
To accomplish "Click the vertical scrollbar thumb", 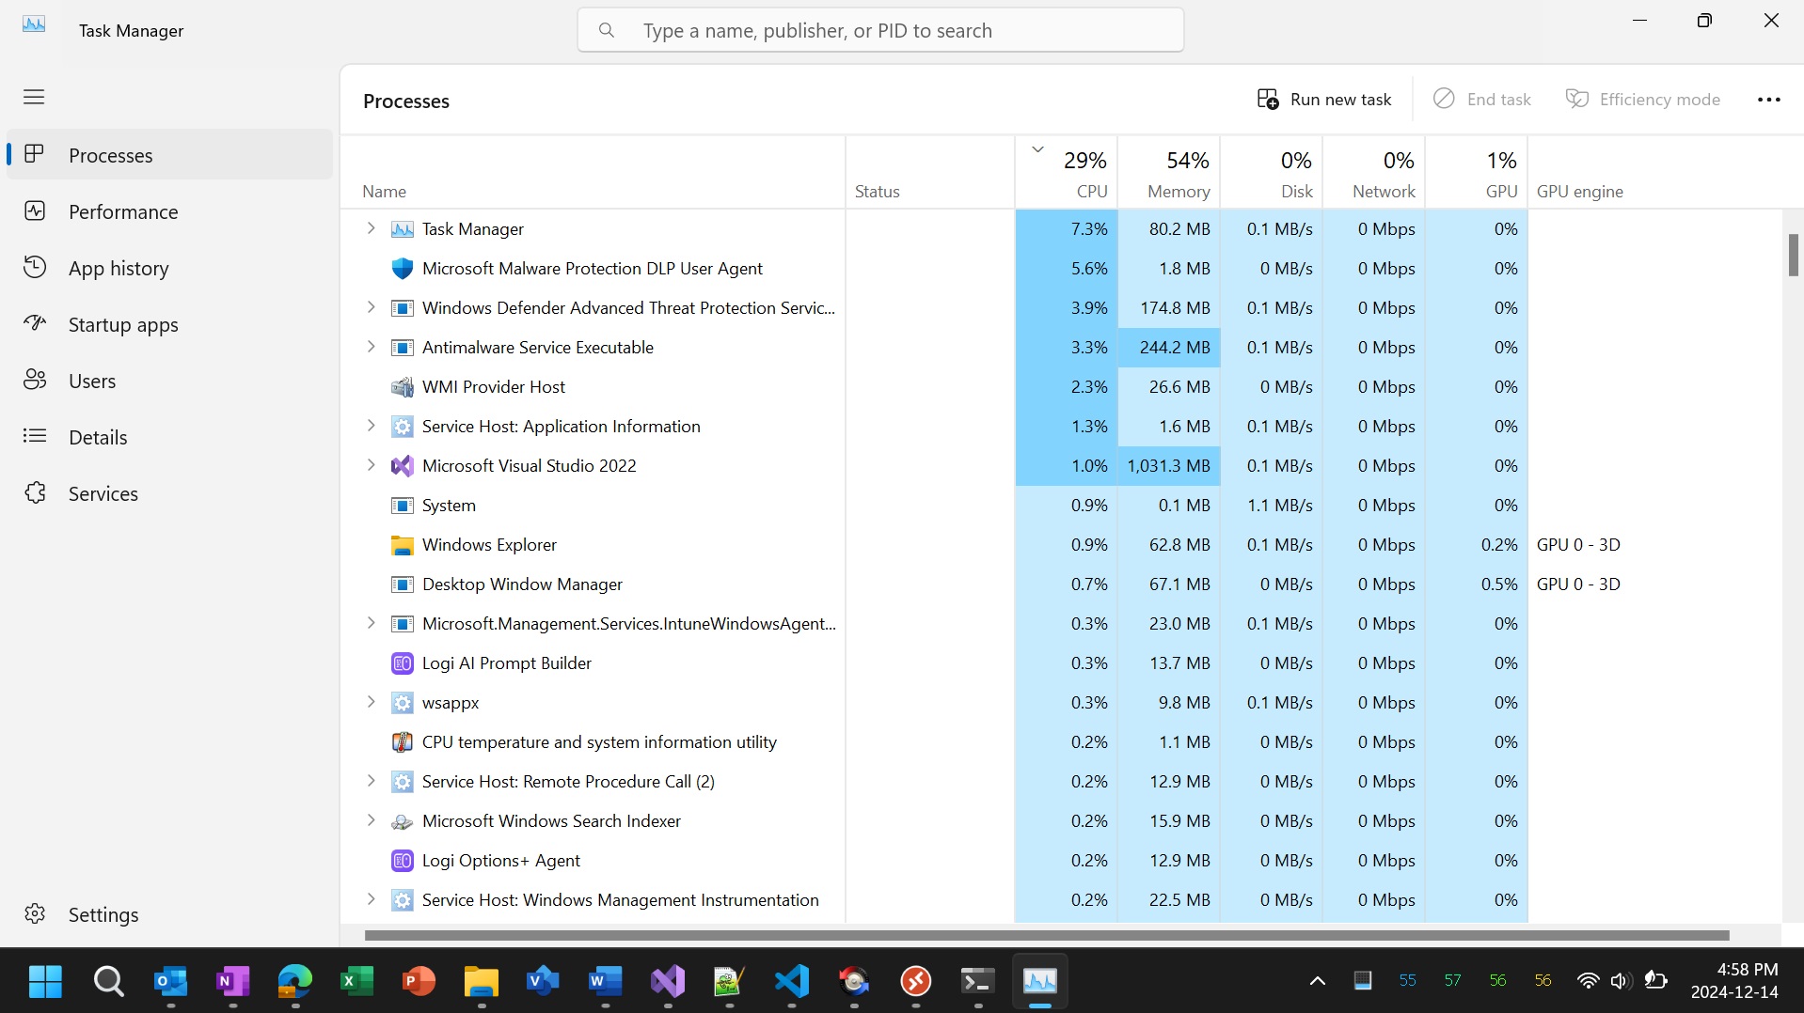I will tap(1793, 255).
